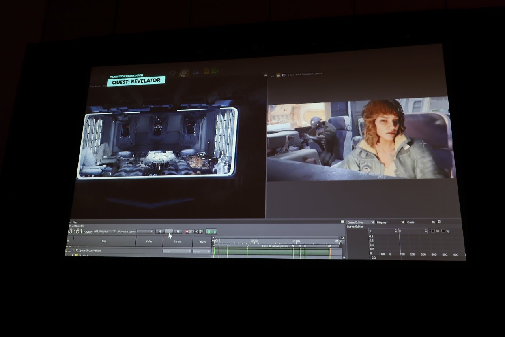Click the orange square icon above left viewport
Image resolution: width=505 pixels, height=337 pixels.
click(x=206, y=72)
